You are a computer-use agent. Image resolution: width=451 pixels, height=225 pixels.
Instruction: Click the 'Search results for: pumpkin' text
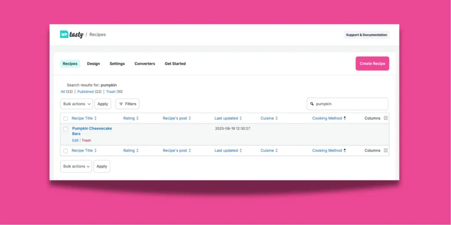coord(92,85)
